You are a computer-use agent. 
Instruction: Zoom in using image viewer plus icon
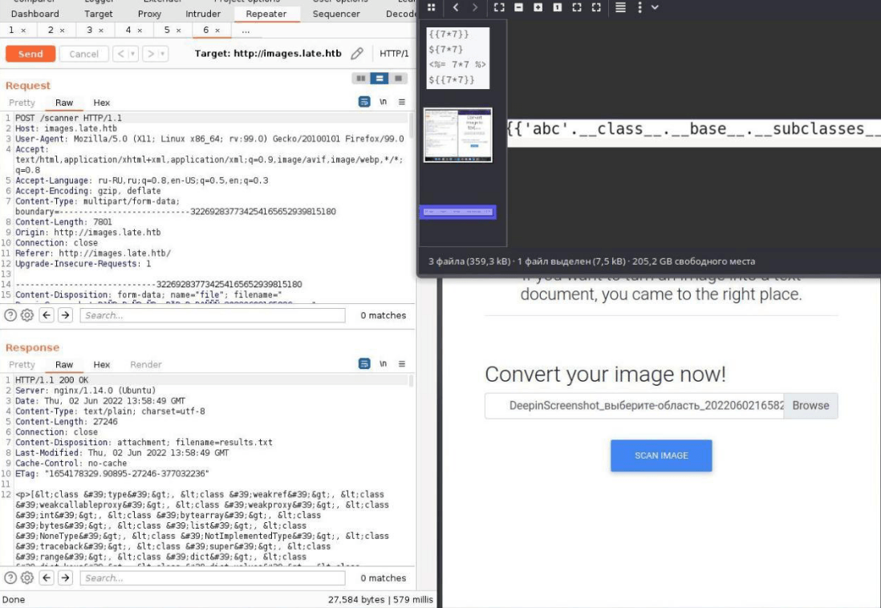[538, 7]
